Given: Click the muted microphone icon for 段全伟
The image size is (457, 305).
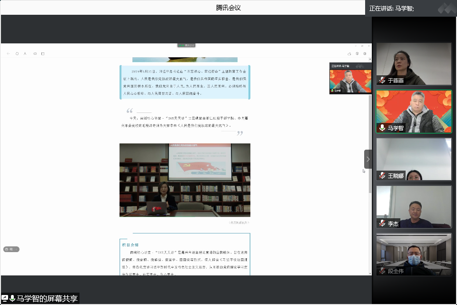Looking at the screenshot, I should click(x=382, y=271).
